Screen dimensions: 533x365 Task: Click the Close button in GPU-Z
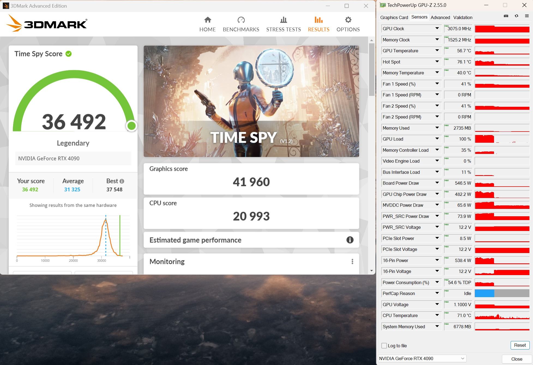click(x=516, y=359)
